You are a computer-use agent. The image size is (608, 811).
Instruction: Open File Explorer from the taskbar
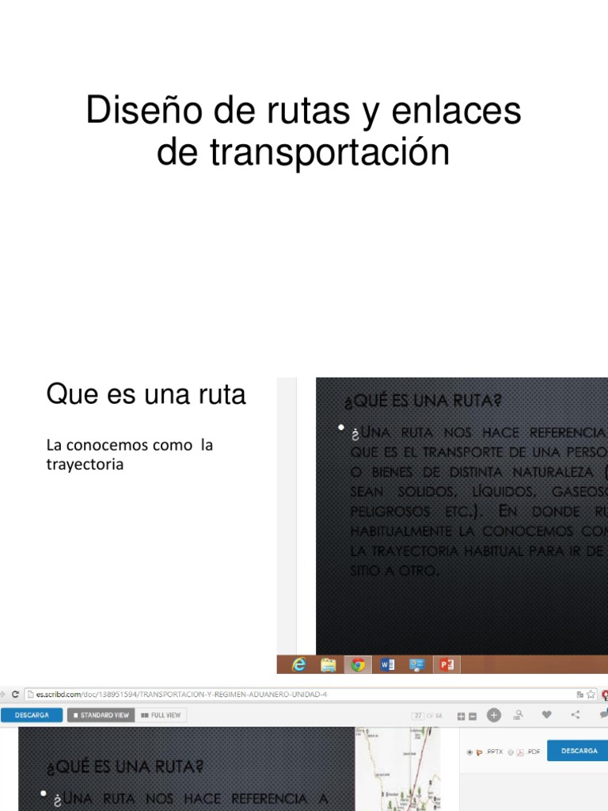[x=329, y=664]
